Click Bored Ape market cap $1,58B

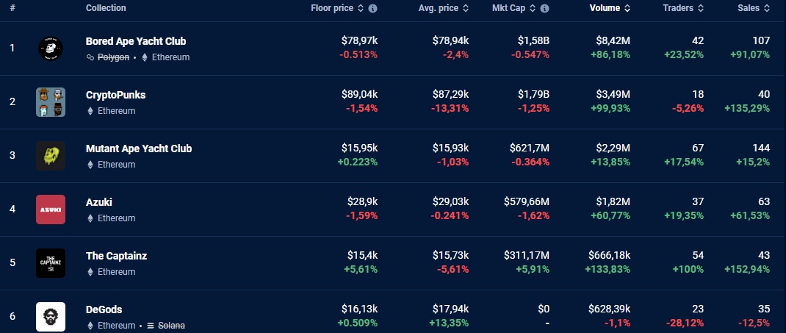[x=534, y=41]
